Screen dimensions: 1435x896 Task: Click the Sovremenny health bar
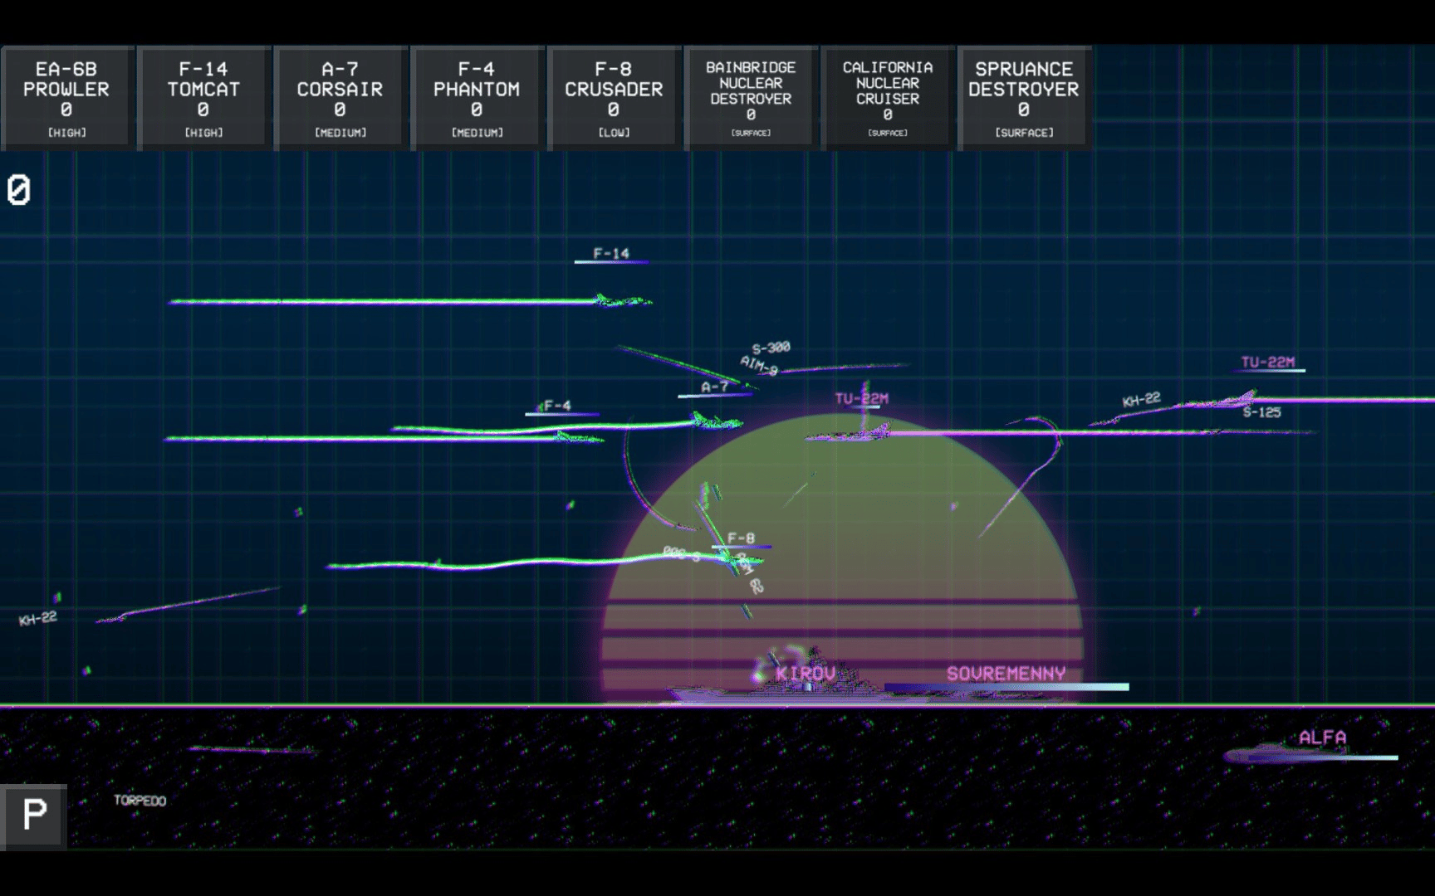(1006, 687)
